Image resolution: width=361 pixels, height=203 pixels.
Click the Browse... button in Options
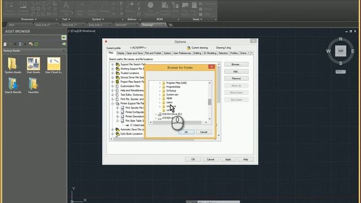tap(236, 64)
